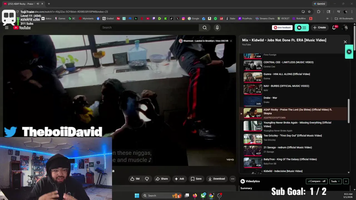Click the teal side-tab extension icon
This screenshot has height=200, width=356.
coord(349,52)
